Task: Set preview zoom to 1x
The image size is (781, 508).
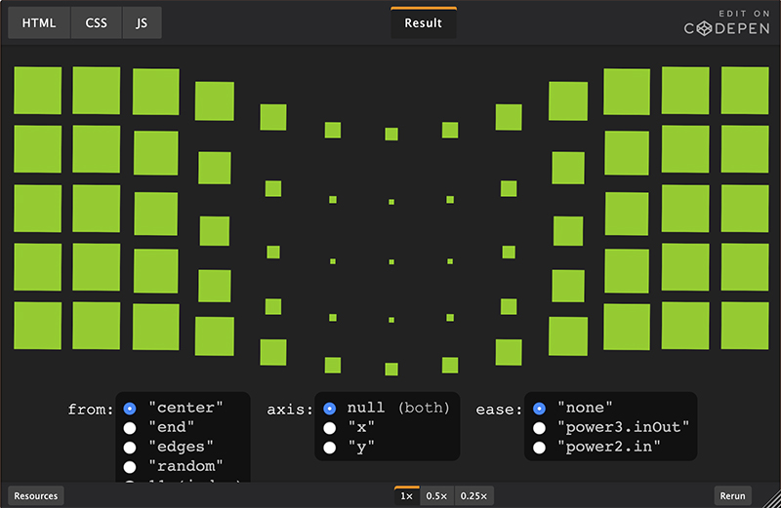Action: pyautogui.click(x=407, y=495)
